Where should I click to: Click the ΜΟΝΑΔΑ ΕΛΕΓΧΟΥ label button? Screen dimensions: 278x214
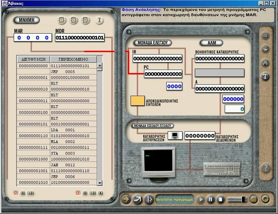click(153, 43)
